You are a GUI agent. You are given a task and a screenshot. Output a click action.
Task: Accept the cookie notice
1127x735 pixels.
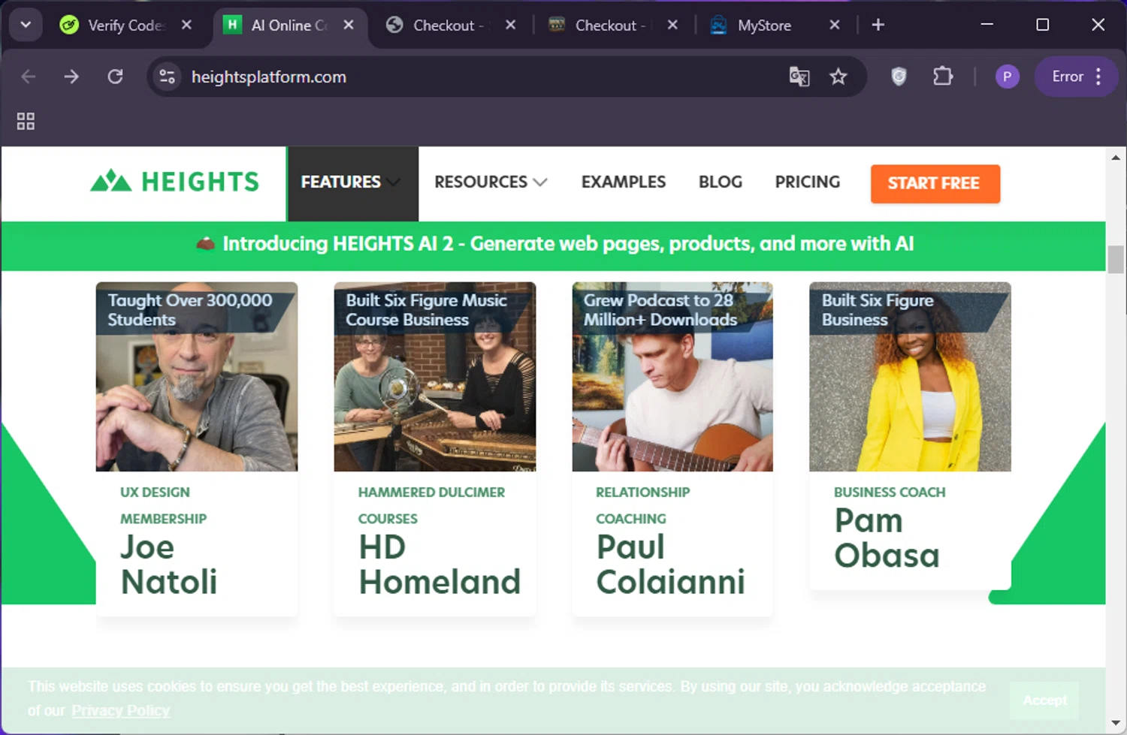coord(1044,700)
